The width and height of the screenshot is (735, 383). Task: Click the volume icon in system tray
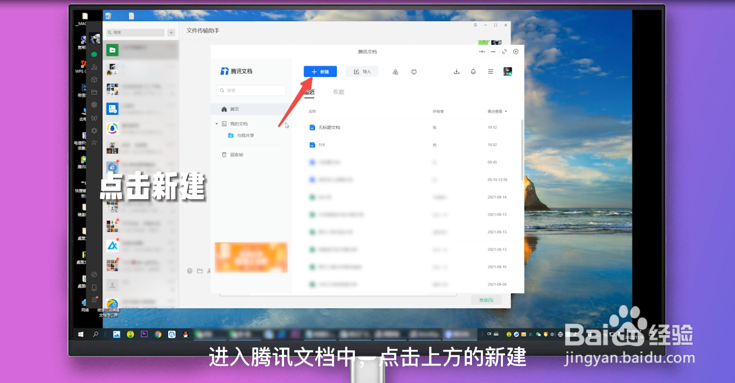552,335
